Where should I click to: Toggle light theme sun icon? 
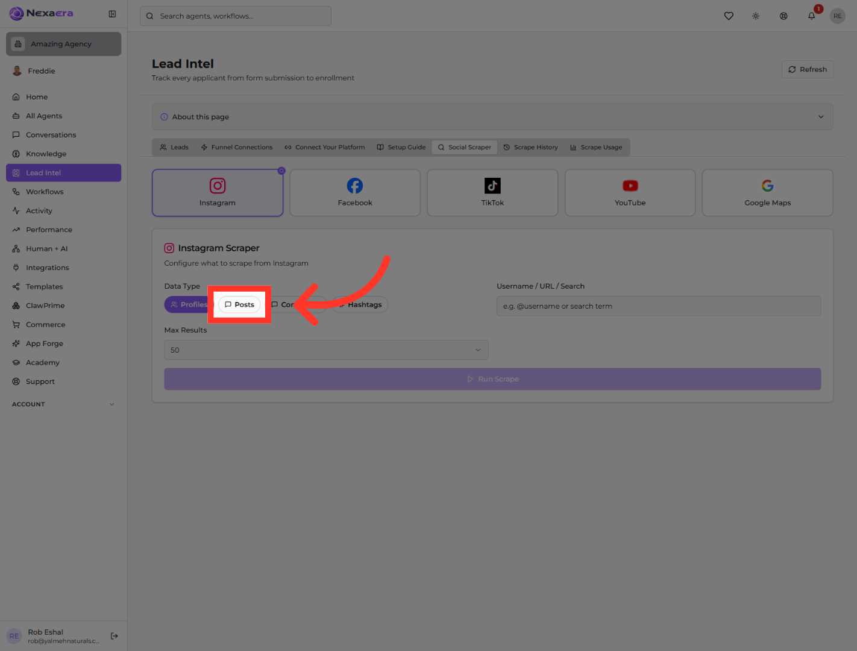click(756, 16)
